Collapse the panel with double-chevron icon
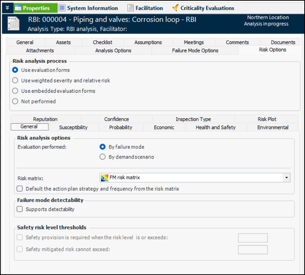Image resolution: width=305 pixels, height=275 pixels. (7, 8)
